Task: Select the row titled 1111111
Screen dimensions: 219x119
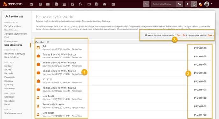Action: pyautogui.click(x=47, y=79)
